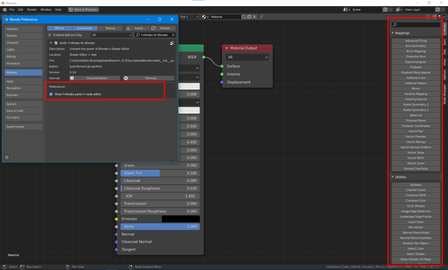Viewport: 448px width, 270px height.
Task: Toggle Enabled Add-ons Only filter
Action: coord(49,35)
